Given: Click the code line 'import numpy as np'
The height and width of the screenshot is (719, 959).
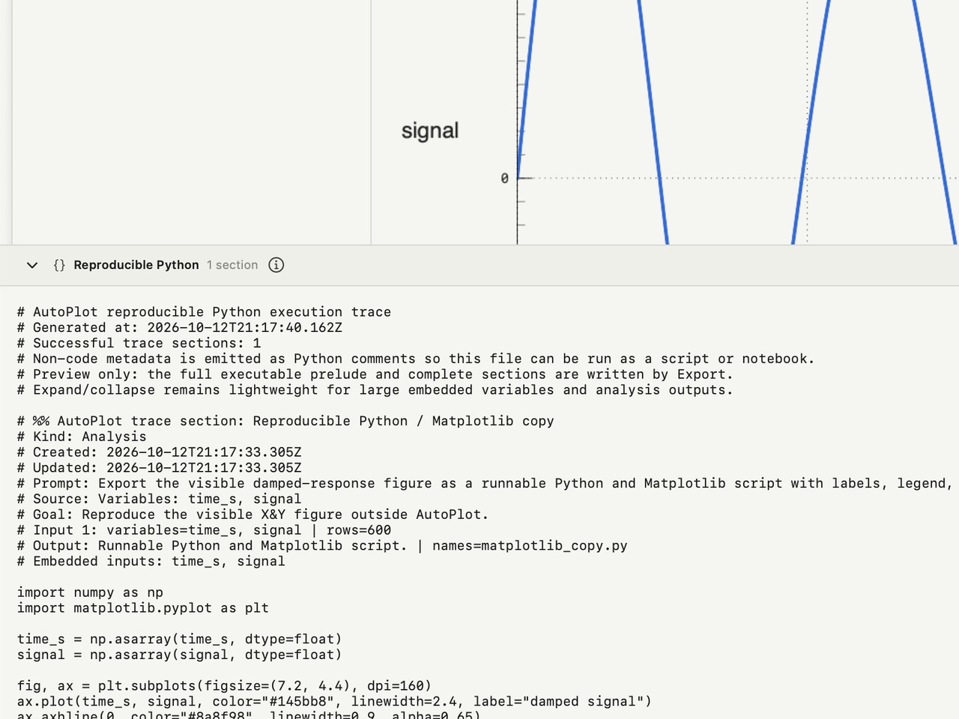Looking at the screenshot, I should [90, 592].
